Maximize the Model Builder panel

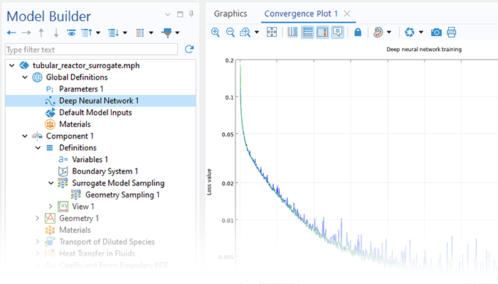[180, 14]
